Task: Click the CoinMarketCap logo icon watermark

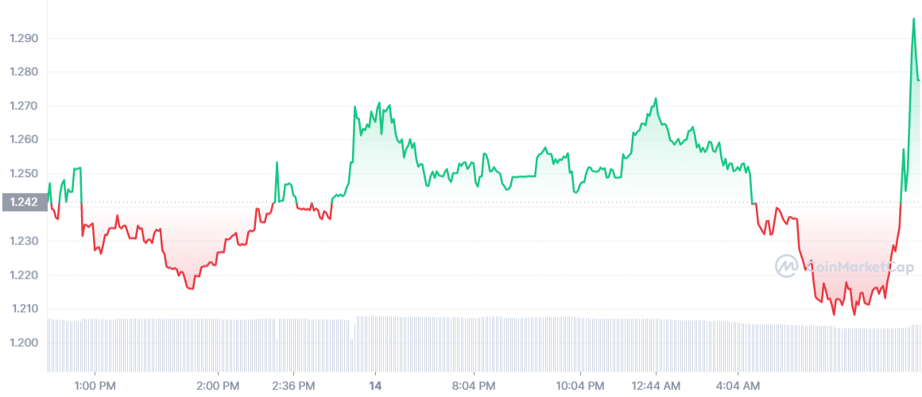Action: [786, 266]
